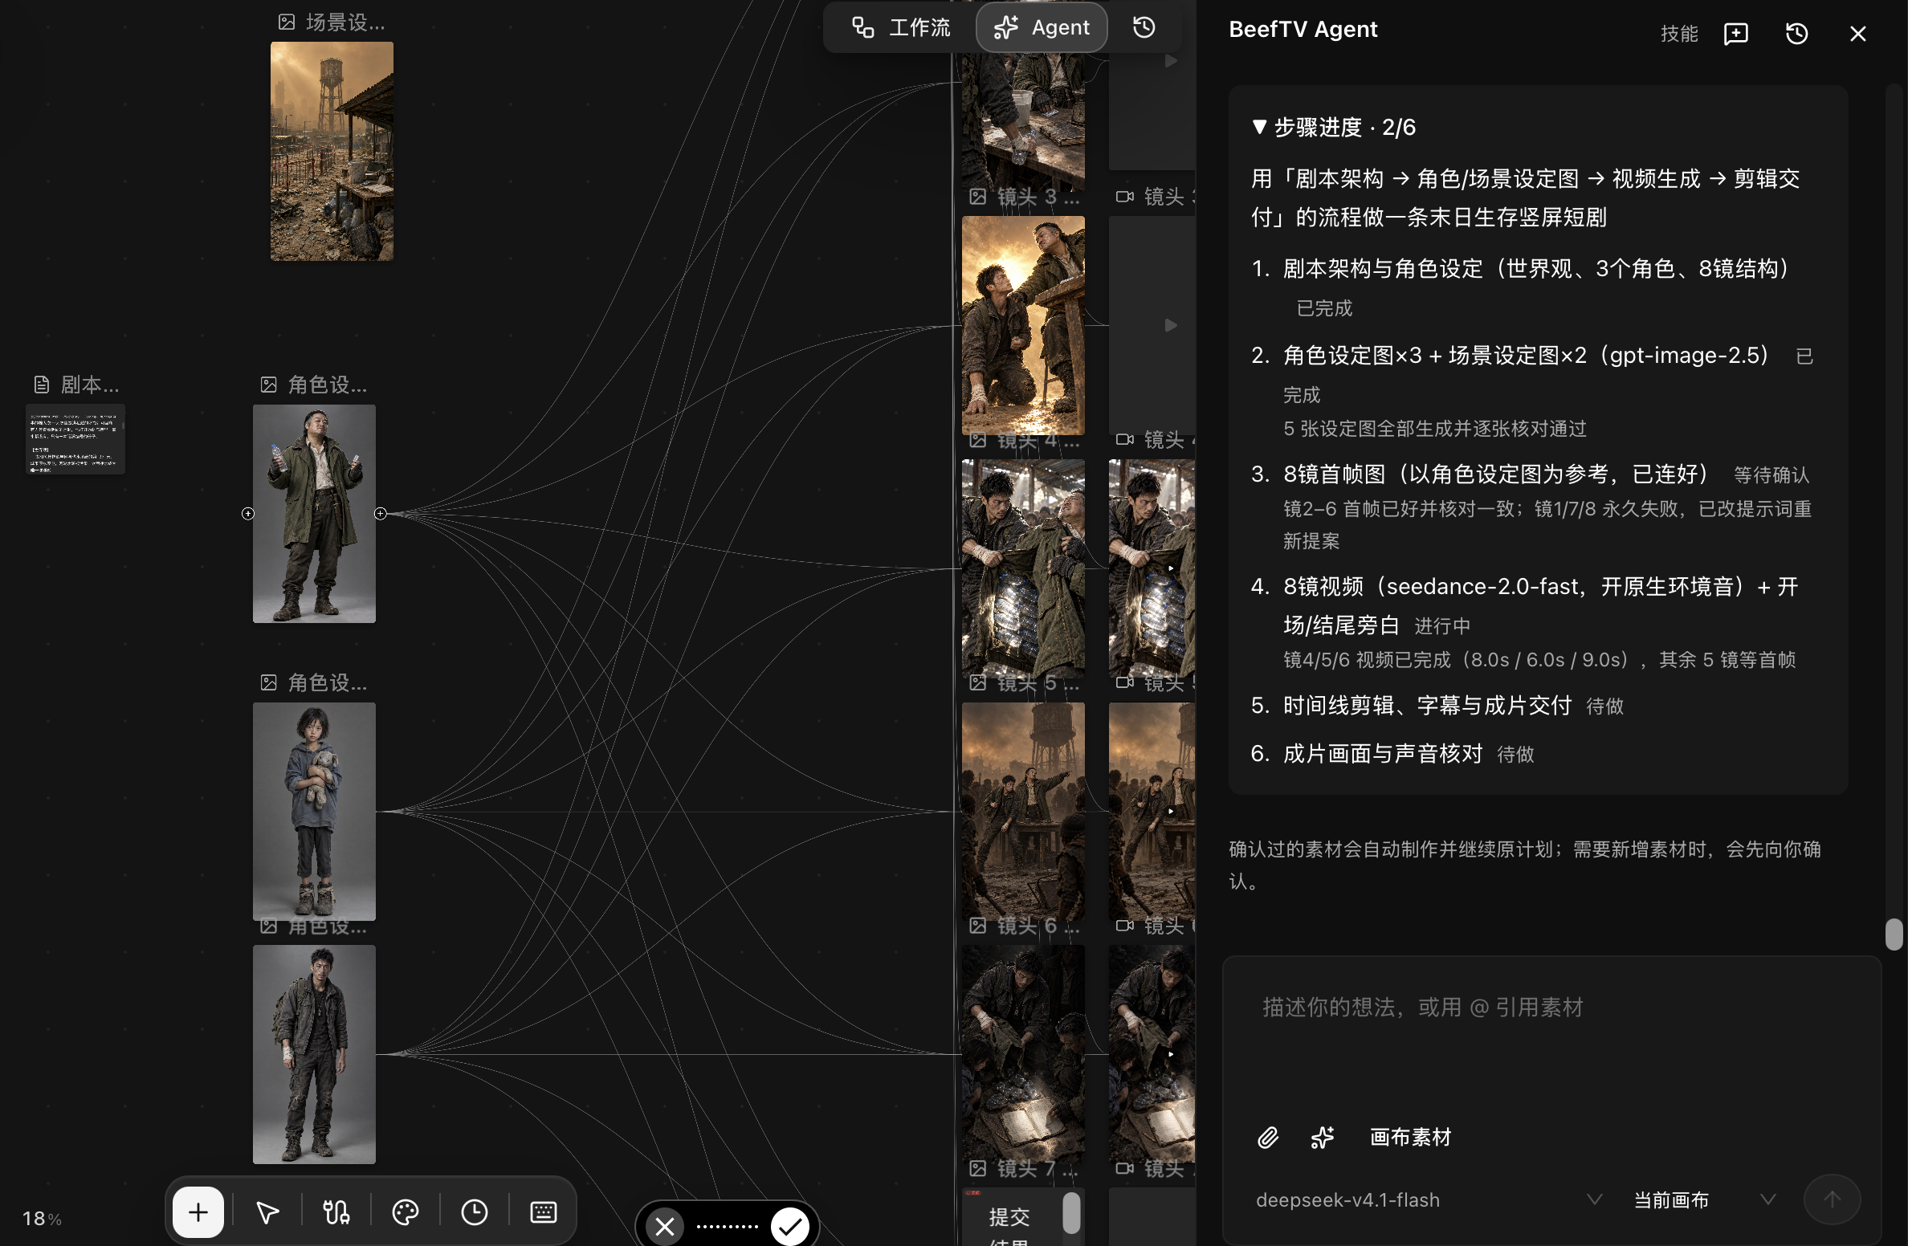Open the clock history tool in the bottom toolbar
Screen dimensions: 1908x1246
[x=475, y=1211]
